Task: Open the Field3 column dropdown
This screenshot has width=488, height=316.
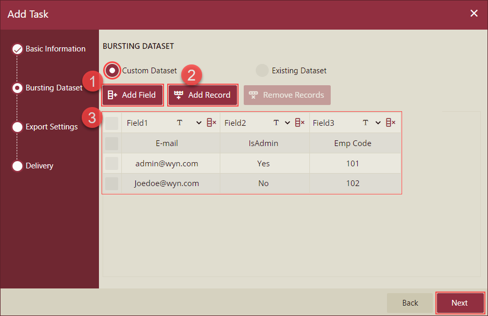Action: click(x=378, y=122)
